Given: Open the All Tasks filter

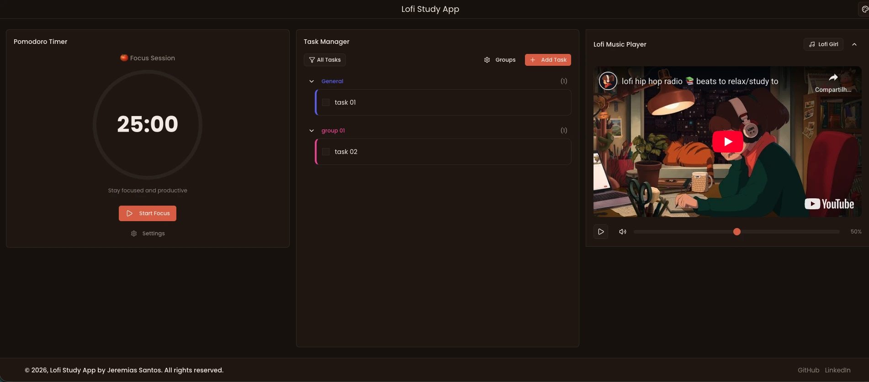Looking at the screenshot, I should (325, 60).
